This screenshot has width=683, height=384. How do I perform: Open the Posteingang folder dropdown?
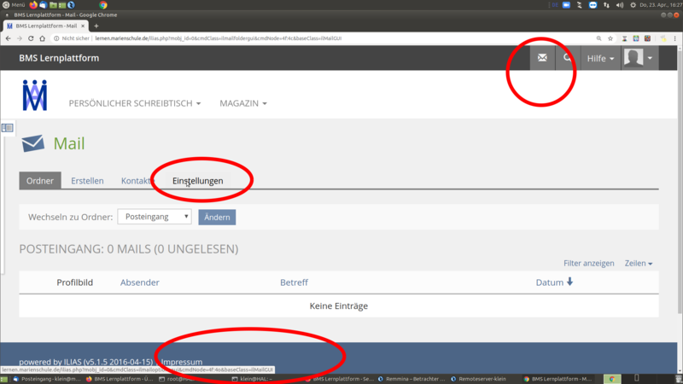point(155,218)
